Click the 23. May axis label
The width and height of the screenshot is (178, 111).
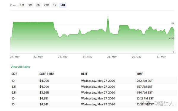coord(63,57)
